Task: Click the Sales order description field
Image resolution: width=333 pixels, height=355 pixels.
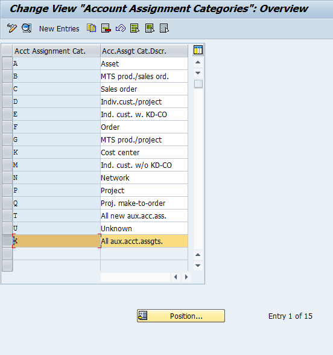Action: (144, 89)
